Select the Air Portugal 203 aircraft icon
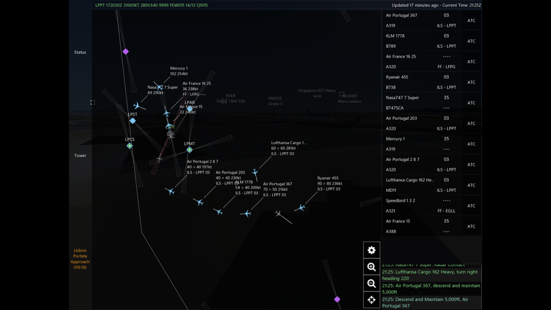The width and height of the screenshot is (551, 310). [199, 202]
